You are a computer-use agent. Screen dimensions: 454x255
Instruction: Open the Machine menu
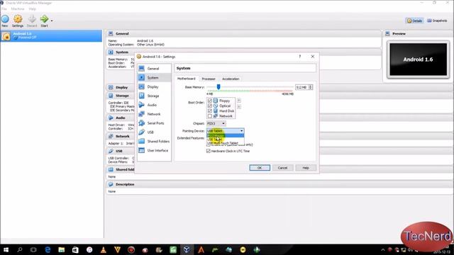coord(18,9)
